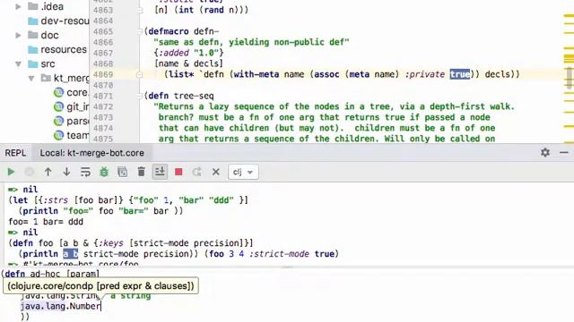Click the :private keyword on line 4869
The image size is (574, 322).
click(x=424, y=74)
